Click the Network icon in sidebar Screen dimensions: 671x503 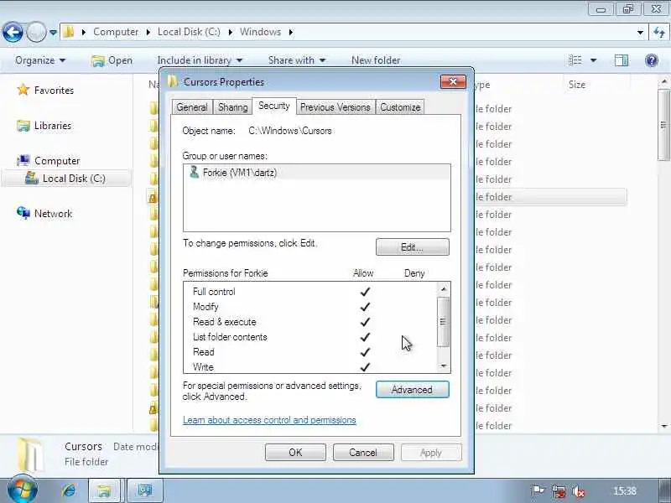pos(23,213)
